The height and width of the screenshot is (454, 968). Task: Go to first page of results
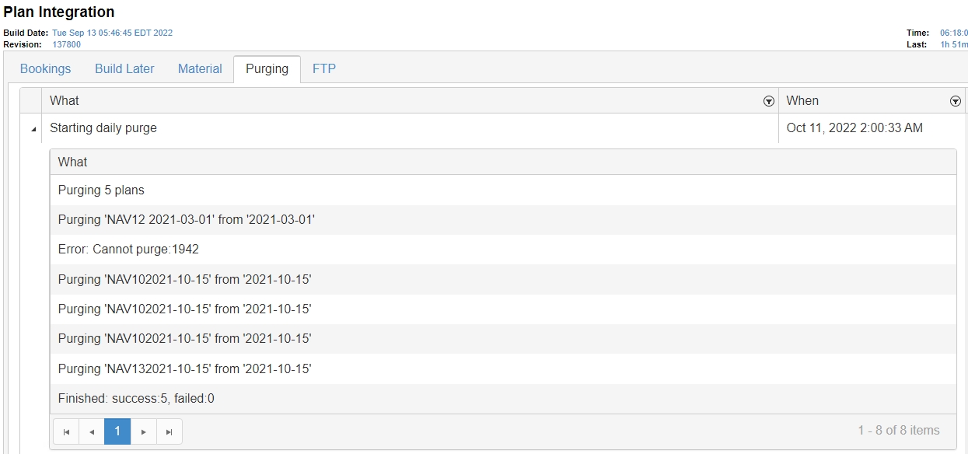(66, 431)
